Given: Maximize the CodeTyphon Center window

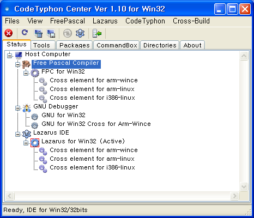Looking at the screenshot, I should click(232, 9).
